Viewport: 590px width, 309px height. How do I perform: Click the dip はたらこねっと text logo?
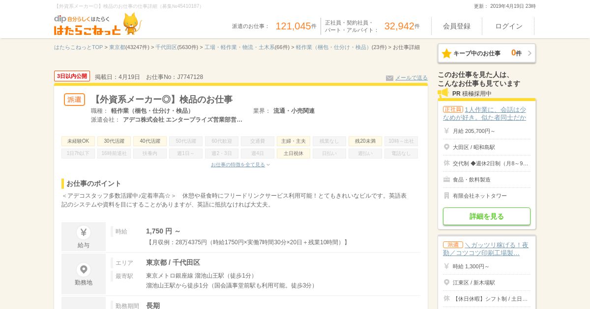[87, 25]
